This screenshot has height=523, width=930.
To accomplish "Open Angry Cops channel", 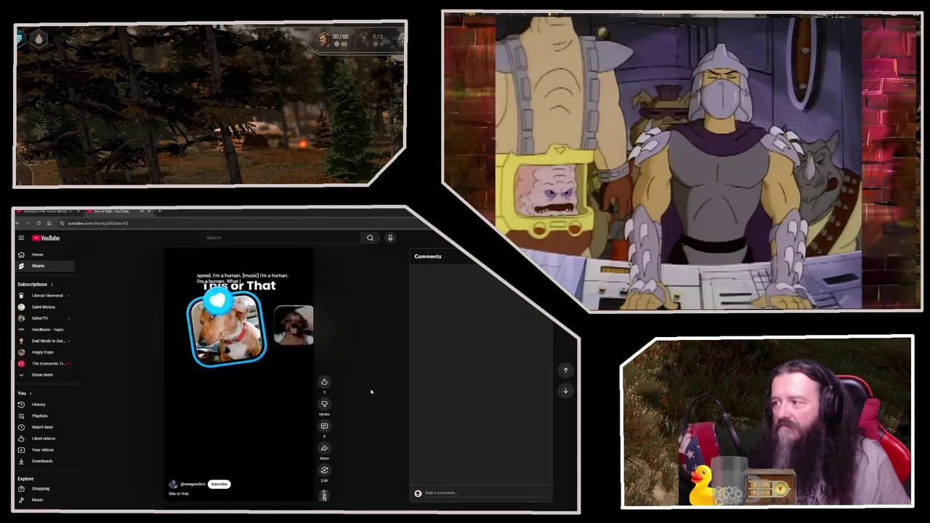I will [45, 352].
